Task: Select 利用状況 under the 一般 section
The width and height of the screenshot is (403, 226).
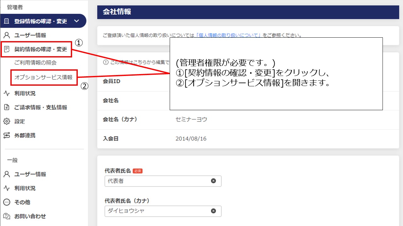Action: pos(7,188)
